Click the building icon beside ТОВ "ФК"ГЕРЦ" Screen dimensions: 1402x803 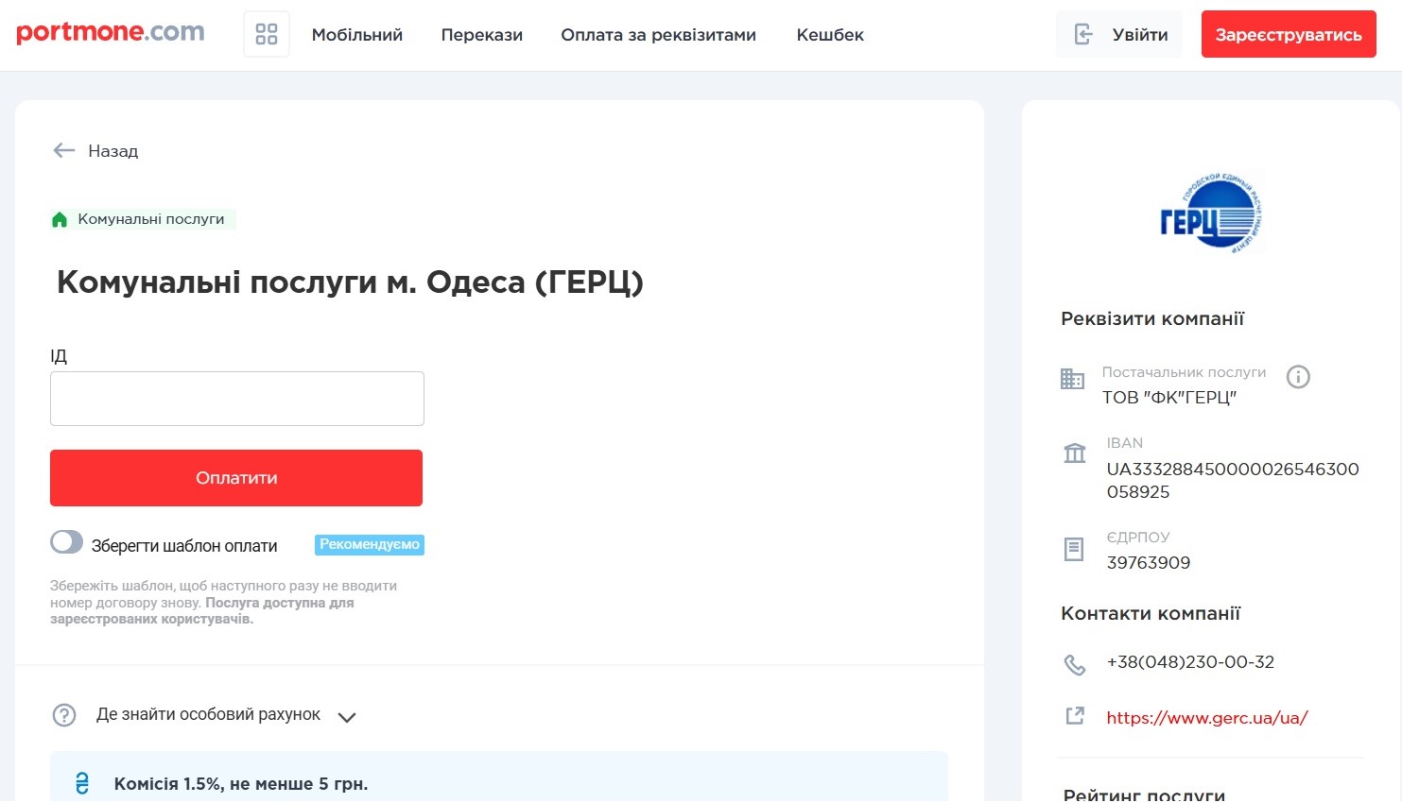1072,379
